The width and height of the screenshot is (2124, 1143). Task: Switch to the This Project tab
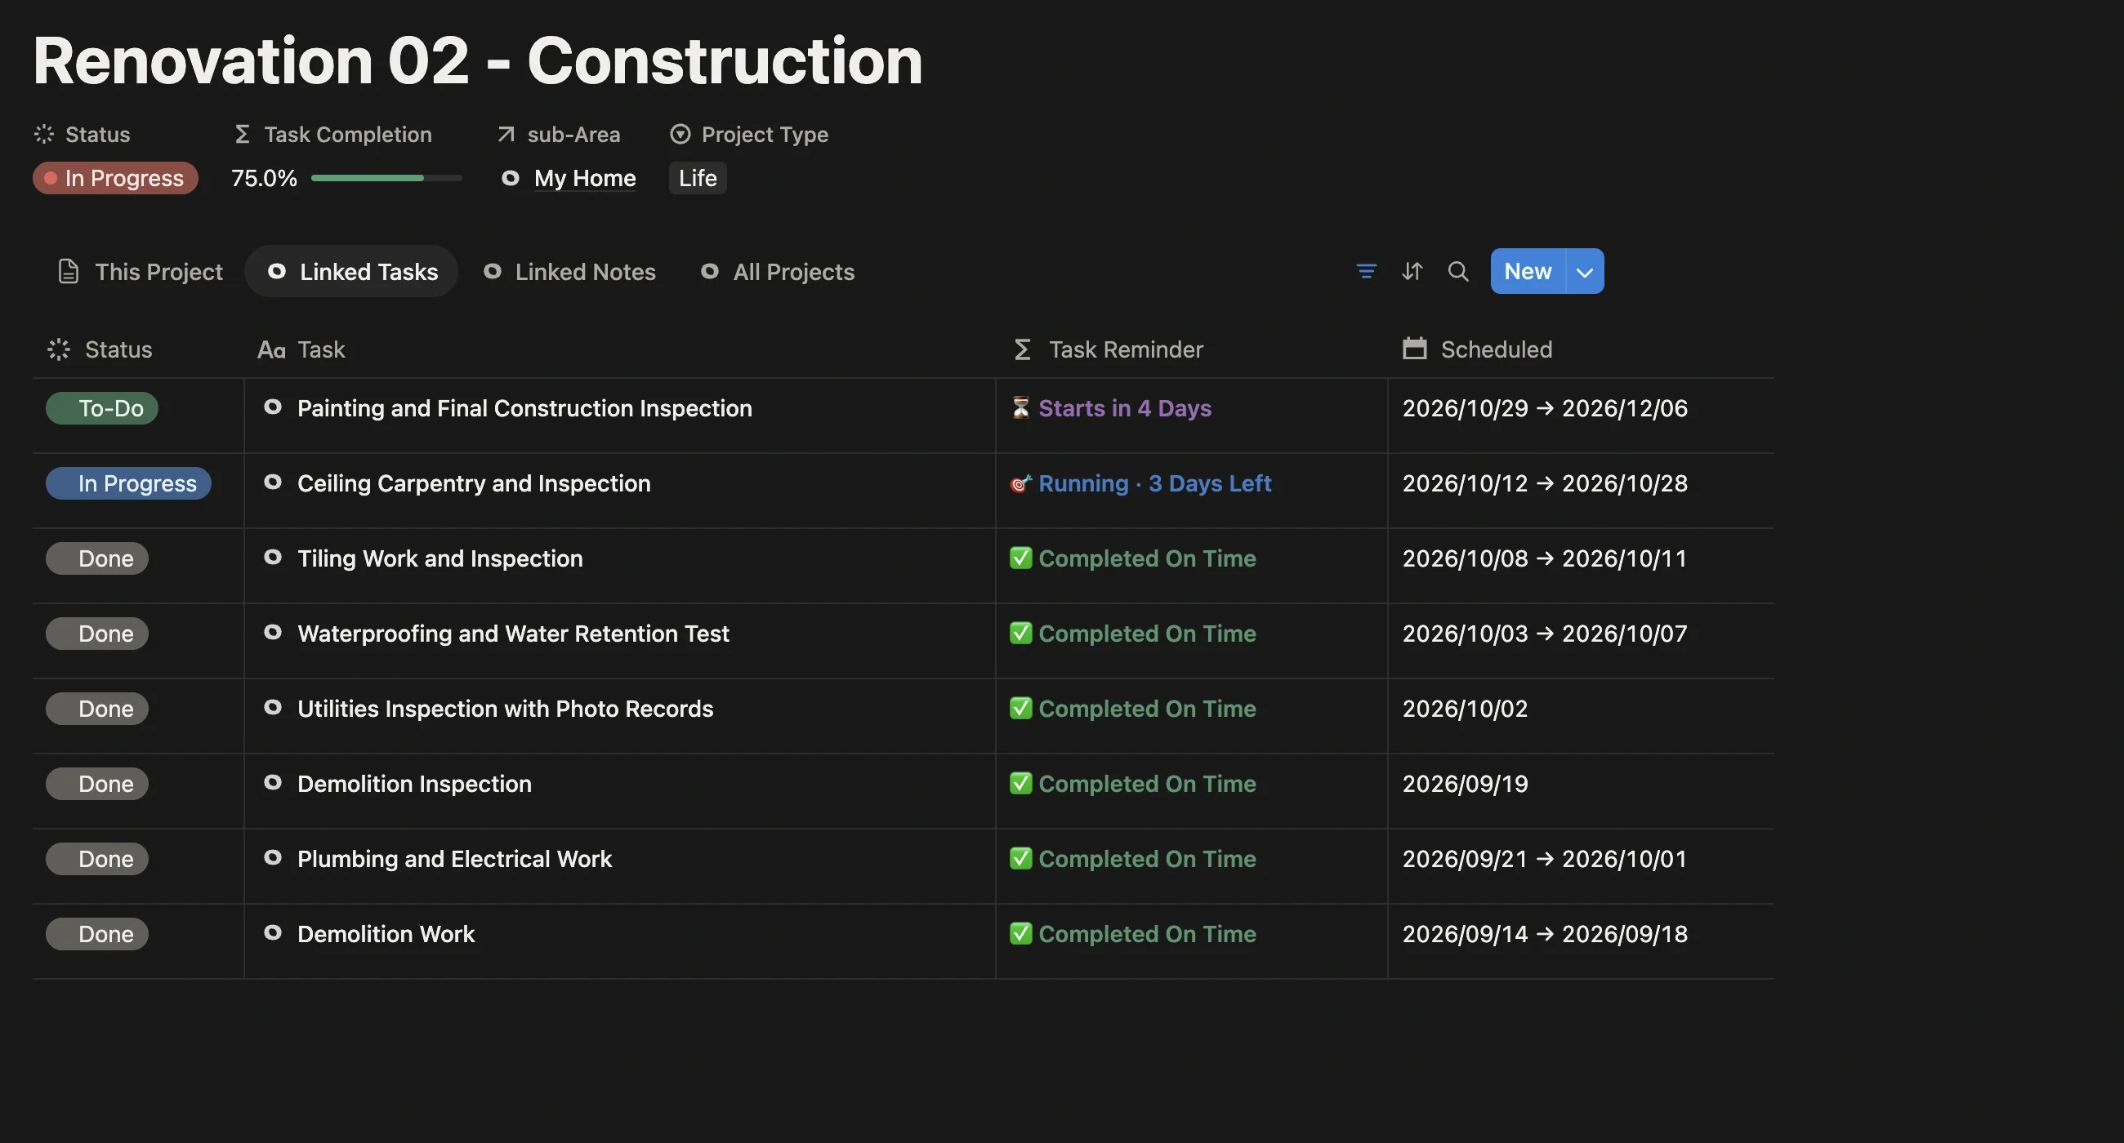pyautogui.click(x=140, y=271)
